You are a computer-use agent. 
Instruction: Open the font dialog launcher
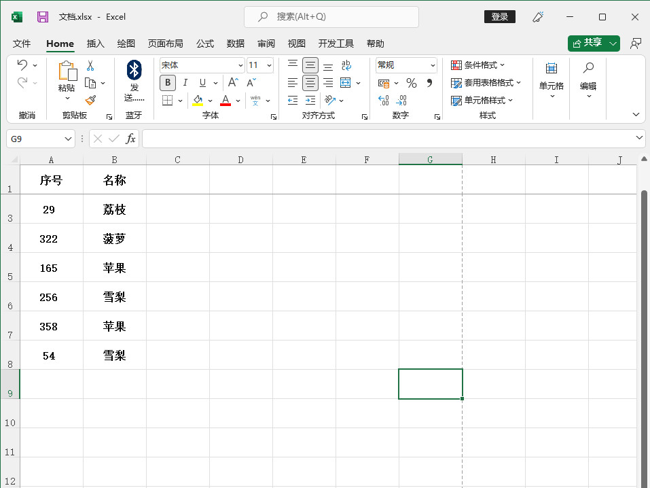click(274, 117)
